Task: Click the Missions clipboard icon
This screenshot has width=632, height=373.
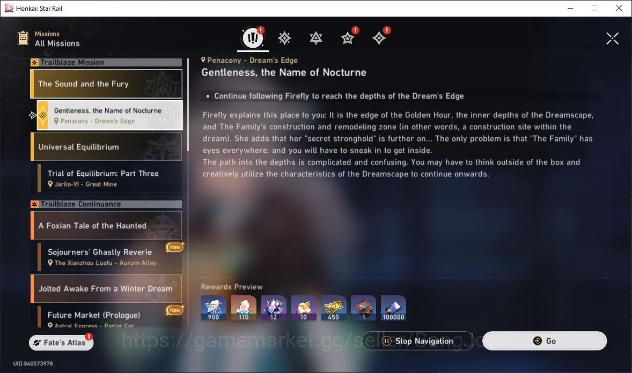Action: pos(23,38)
